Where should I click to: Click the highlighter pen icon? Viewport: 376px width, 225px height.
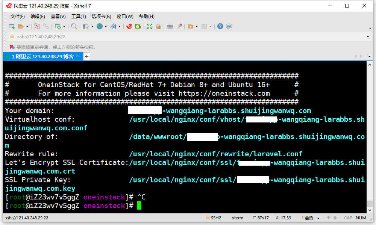coord(179,26)
